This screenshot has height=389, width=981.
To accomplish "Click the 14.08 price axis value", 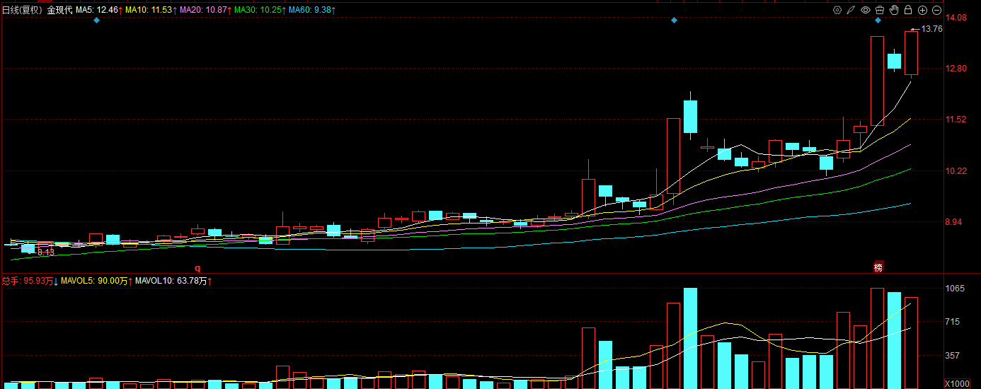I will 957,18.
